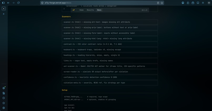
Task: Click the OPENAI_API_KEY line in the setup code
Action: pos(90,99)
